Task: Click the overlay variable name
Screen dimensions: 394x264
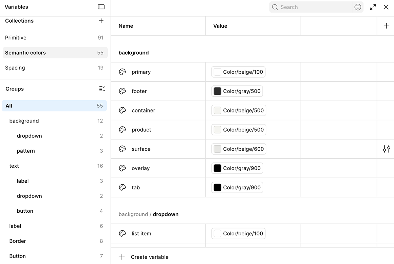Action: coord(141,168)
